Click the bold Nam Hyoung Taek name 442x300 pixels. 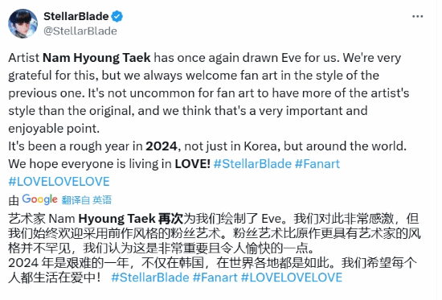[96, 58]
